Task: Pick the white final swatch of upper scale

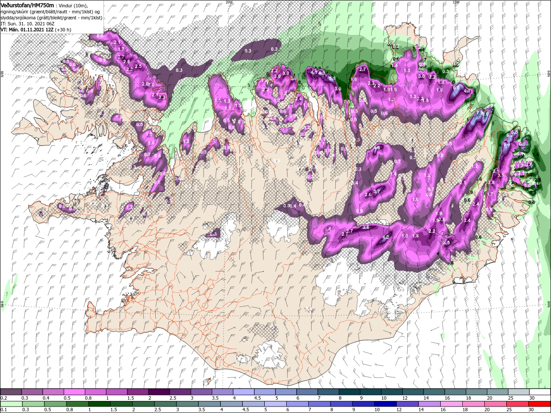Action: [x=539, y=392]
